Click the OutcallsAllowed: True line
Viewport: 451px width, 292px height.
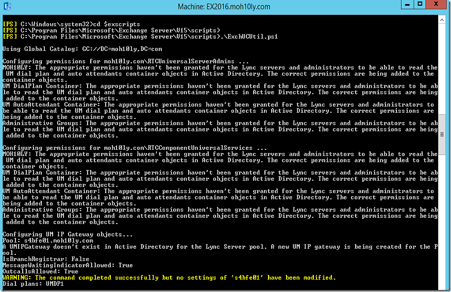click(41, 271)
